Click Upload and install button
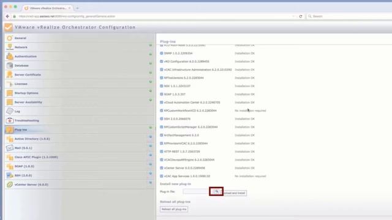The width and height of the screenshot is (392, 220). click(234, 193)
